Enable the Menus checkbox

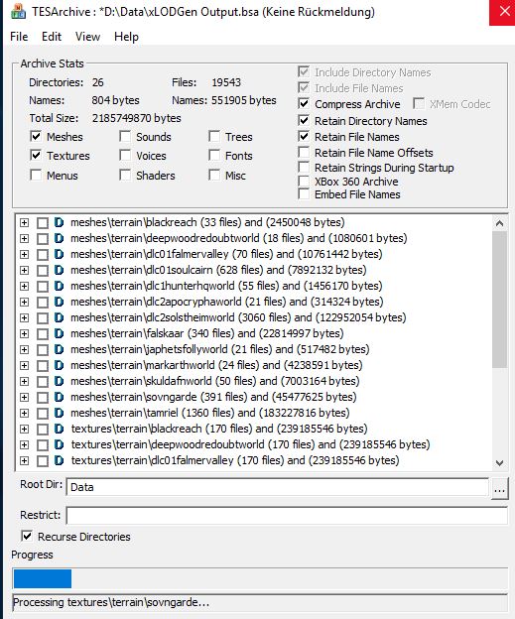click(36, 175)
